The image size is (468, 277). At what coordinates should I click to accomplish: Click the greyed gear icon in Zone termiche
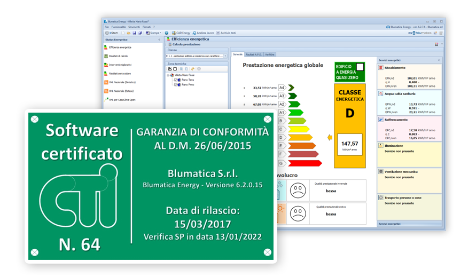[199, 69]
